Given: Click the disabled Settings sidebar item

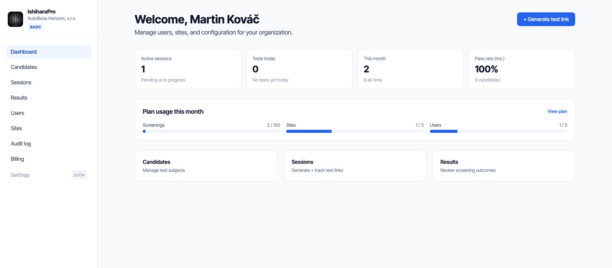Looking at the screenshot, I should [x=49, y=175].
